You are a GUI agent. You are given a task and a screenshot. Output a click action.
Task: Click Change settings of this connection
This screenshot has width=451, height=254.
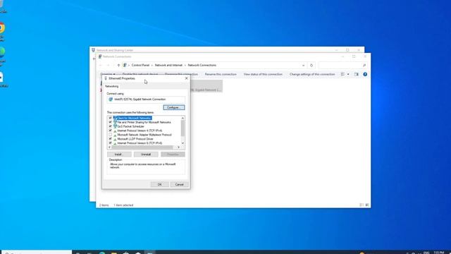tap(312, 74)
